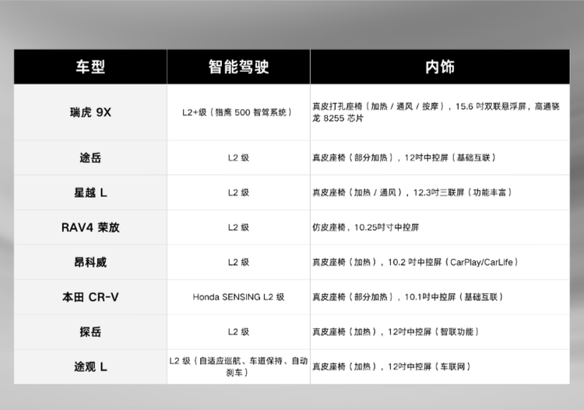Screen dimensions: 584x410
Task: Click the 车型 column header
Action: pos(90,67)
